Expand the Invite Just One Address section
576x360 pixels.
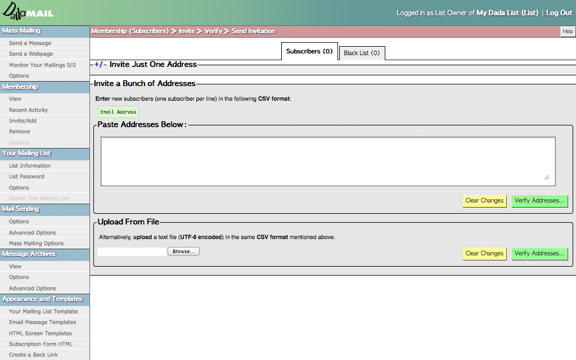point(100,65)
